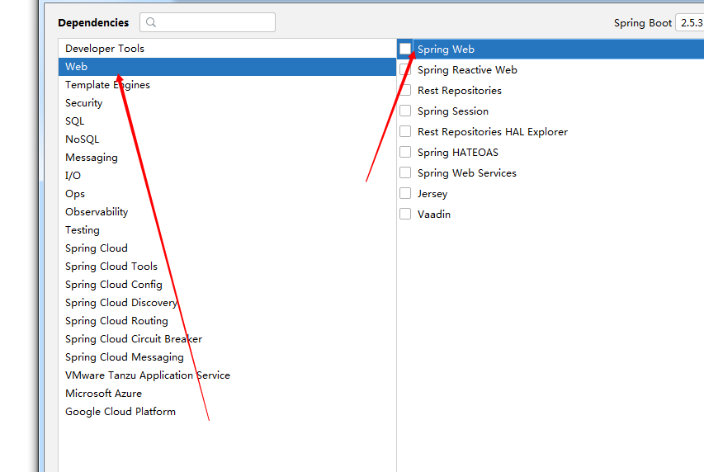Select the SQL category

pyautogui.click(x=227, y=121)
